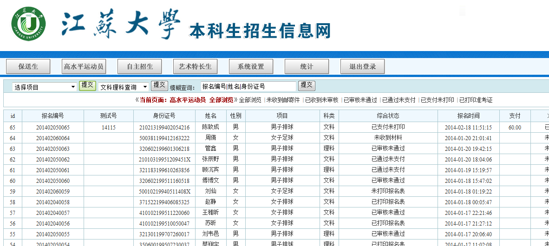Open the 保送生 menu
The height and width of the screenshot is (246, 549).
28,66
